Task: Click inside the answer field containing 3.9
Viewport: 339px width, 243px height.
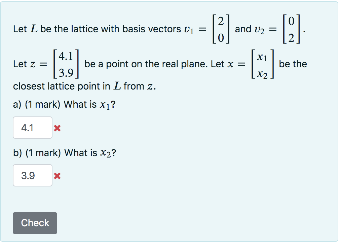Action: (32, 175)
